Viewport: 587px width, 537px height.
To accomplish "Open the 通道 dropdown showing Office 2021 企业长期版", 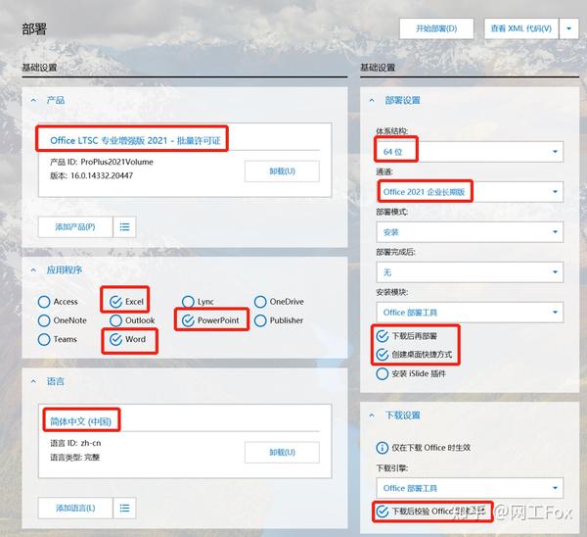I will pyautogui.click(x=470, y=192).
